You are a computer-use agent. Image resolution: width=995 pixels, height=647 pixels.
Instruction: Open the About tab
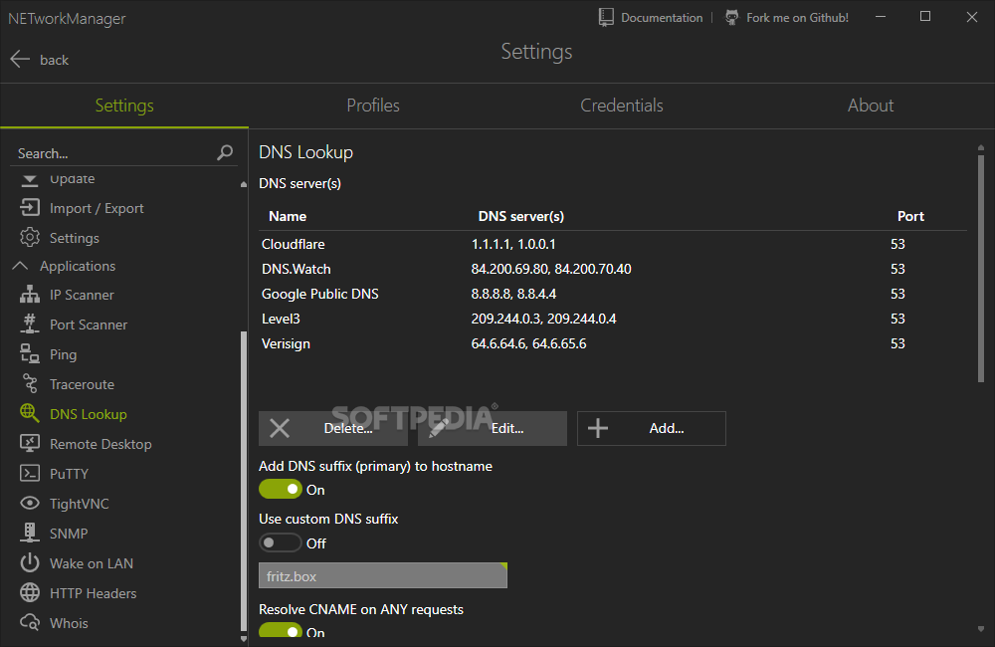tap(871, 106)
